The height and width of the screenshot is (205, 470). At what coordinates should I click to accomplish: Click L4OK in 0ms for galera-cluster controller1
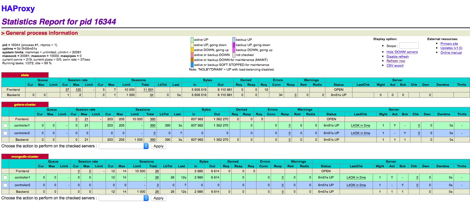360,126
